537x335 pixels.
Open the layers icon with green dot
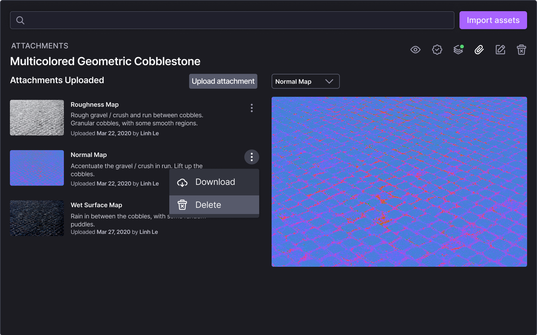(x=458, y=50)
